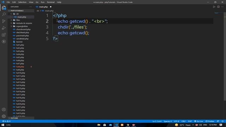Open the Search view in activity bar
Screen dimensions: 226x127
click(4, 14)
